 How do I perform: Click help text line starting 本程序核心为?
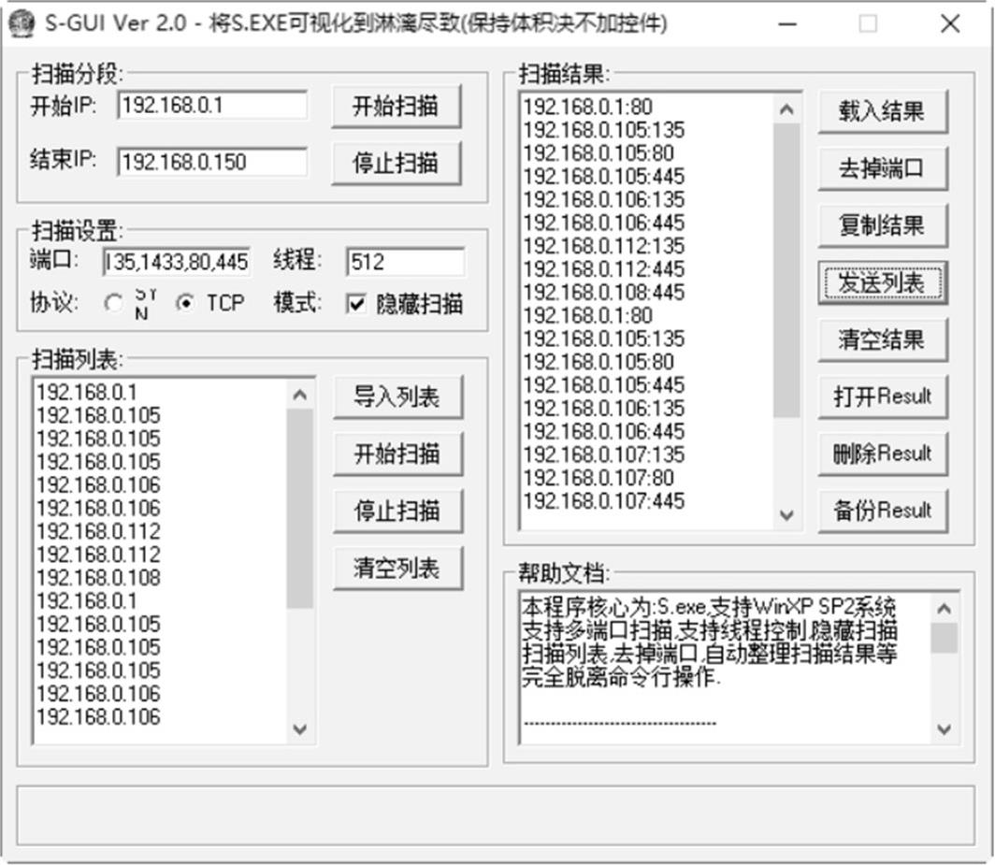(x=709, y=608)
